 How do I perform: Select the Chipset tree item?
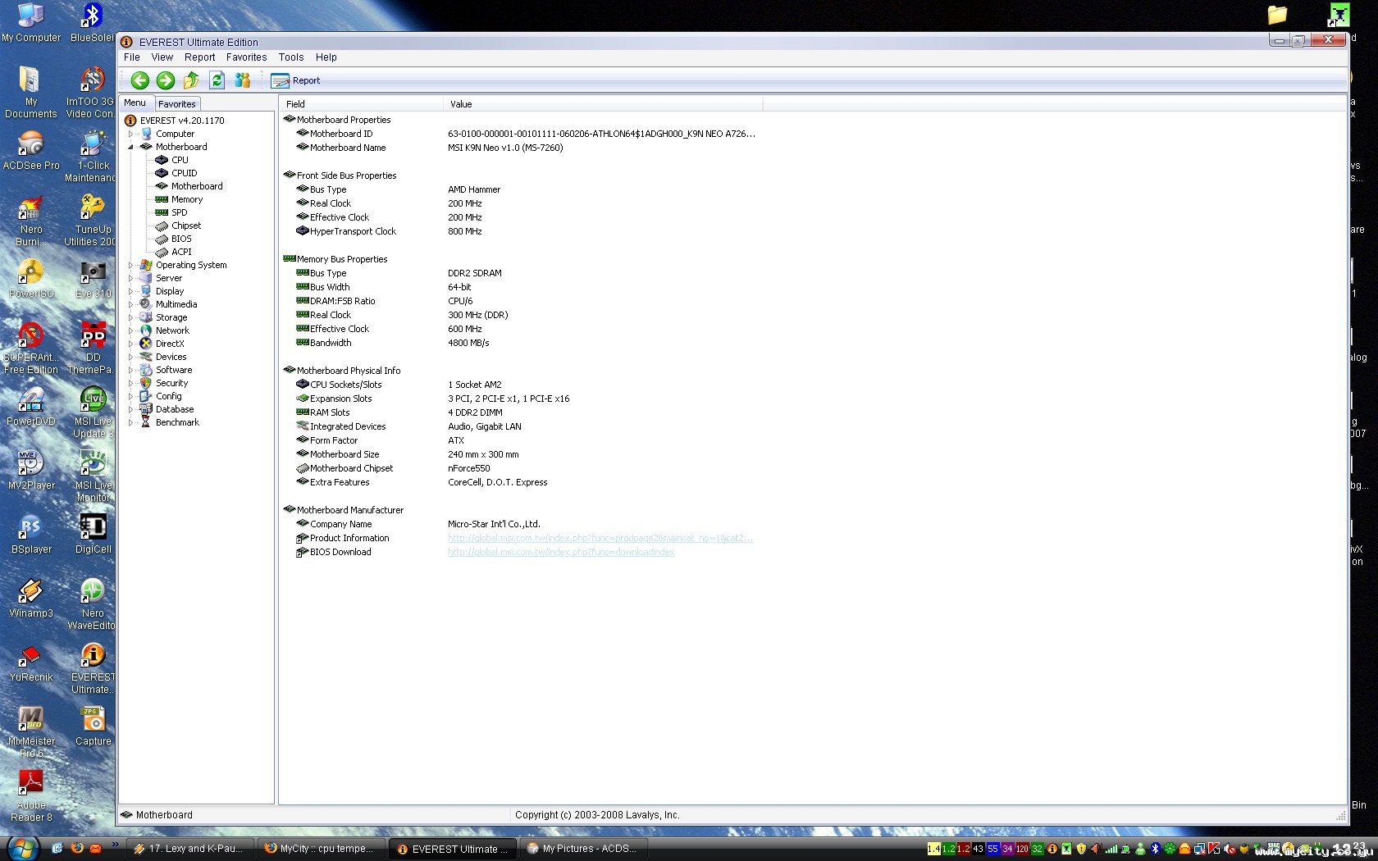point(186,225)
